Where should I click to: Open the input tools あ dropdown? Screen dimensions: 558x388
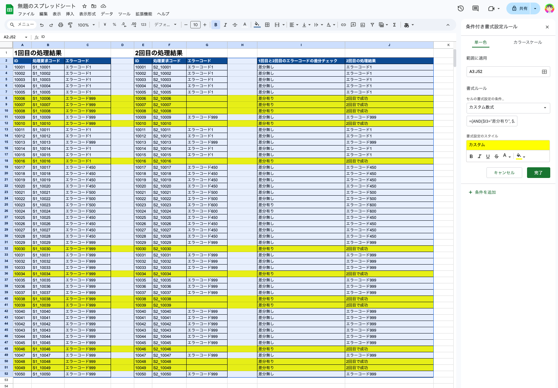[x=409, y=25]
